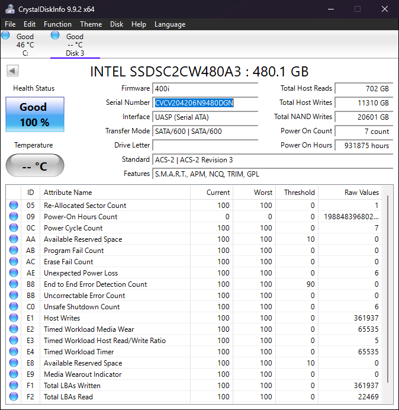Screen dimensions: 399x410
Task: Click status orb for Unexpected Power Loss
Action: (x=14, y=273)
